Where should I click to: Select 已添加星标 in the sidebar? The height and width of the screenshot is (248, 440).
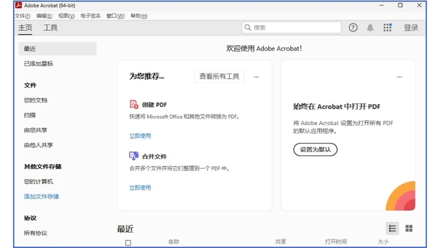click(38, 63)
